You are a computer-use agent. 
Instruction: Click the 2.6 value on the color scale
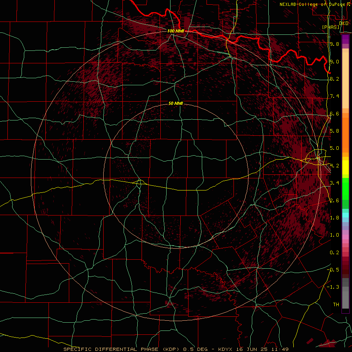click(x=334, y=201)
